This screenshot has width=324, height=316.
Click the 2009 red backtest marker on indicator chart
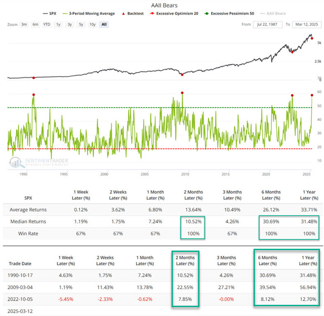182,93
